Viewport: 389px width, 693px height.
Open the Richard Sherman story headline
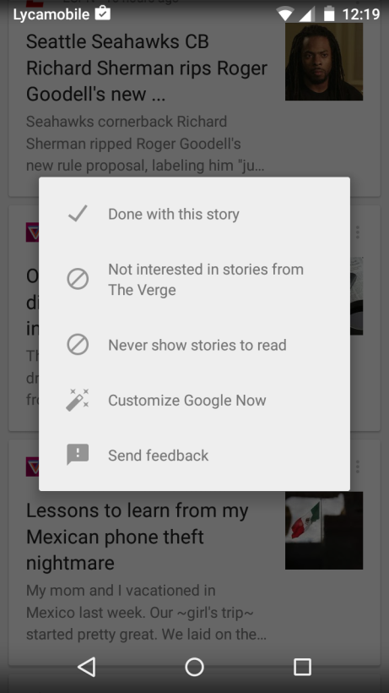pos(147,68)
